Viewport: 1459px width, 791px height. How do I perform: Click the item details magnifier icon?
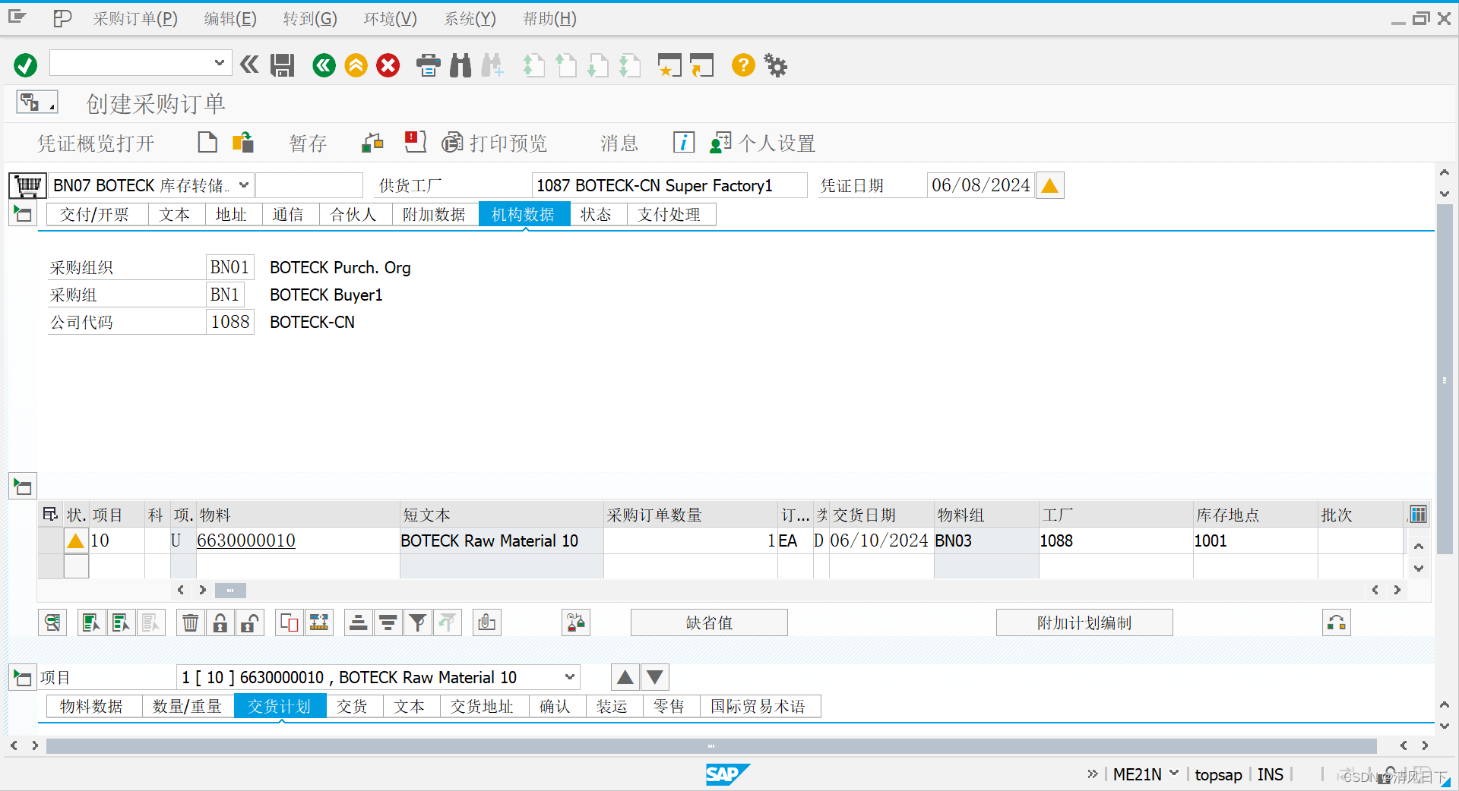52,623
